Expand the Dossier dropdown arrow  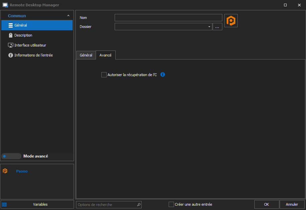tap(209, 27)
